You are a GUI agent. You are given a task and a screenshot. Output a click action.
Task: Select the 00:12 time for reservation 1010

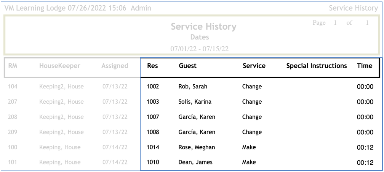click(365, 163)
